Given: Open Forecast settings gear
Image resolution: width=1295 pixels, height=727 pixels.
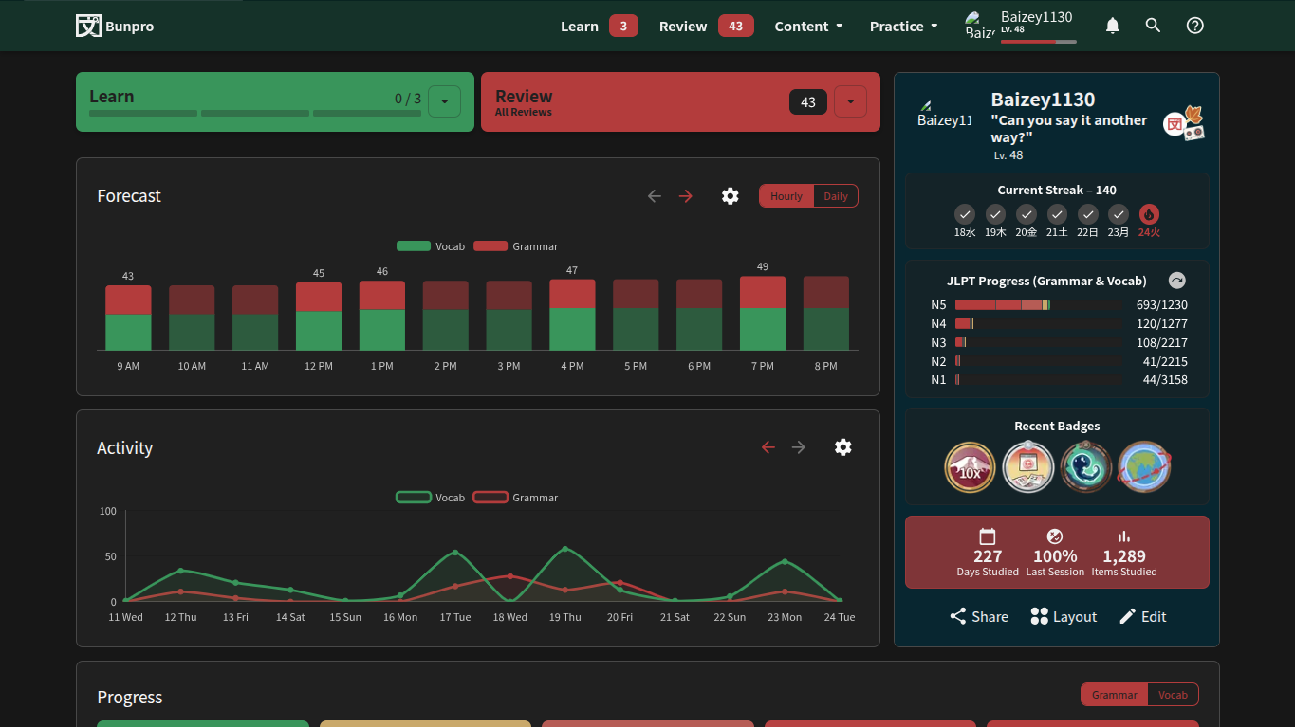Looking at the screenshot, I should pos(730,196).
